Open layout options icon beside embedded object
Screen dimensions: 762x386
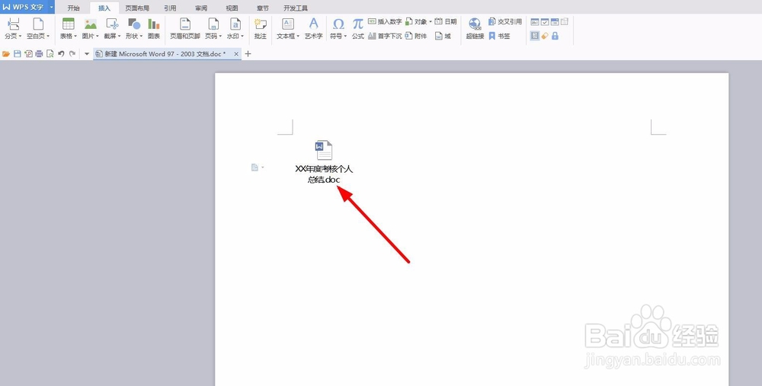tap(257, 167)
